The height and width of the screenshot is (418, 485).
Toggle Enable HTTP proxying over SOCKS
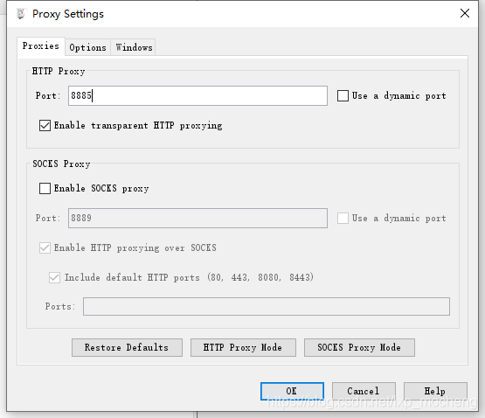click(x=45, y=247)
